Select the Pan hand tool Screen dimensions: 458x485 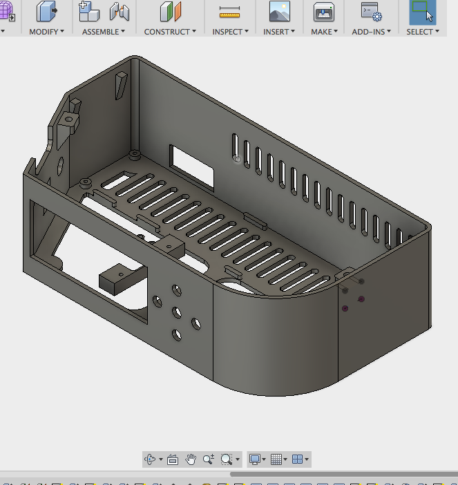pos(191,459)
